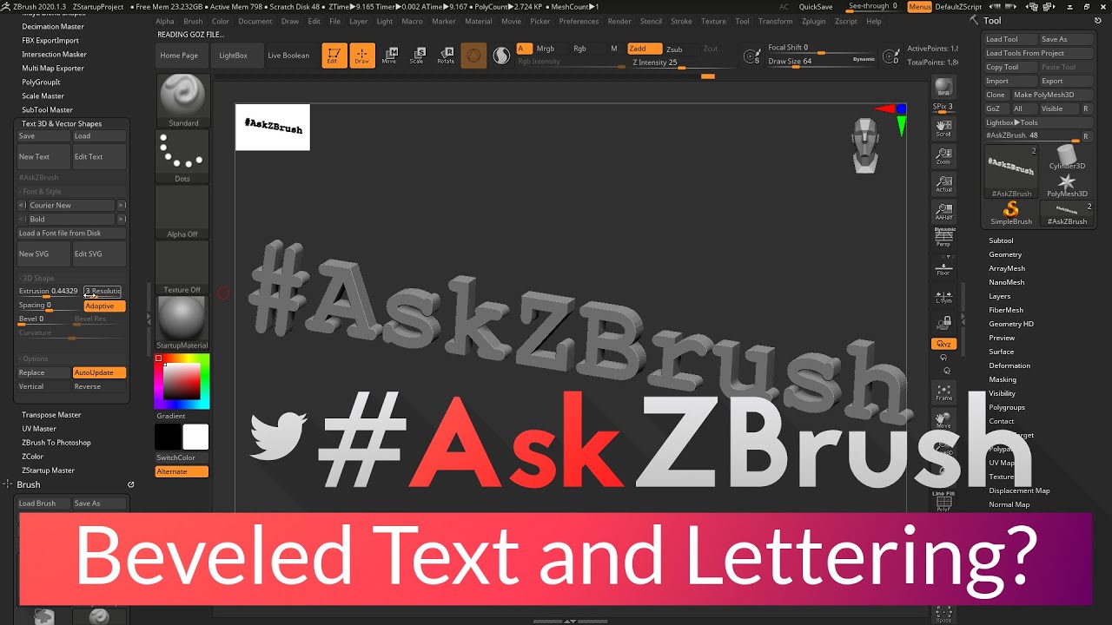Screen dimensions: 1112x625
Task: Adjust the Extrusion 0.44329 slider
Action: (49, 292)
